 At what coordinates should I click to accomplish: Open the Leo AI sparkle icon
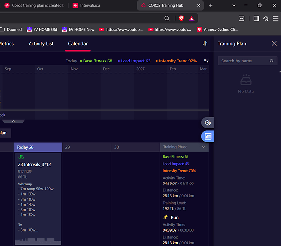point(266,18)
